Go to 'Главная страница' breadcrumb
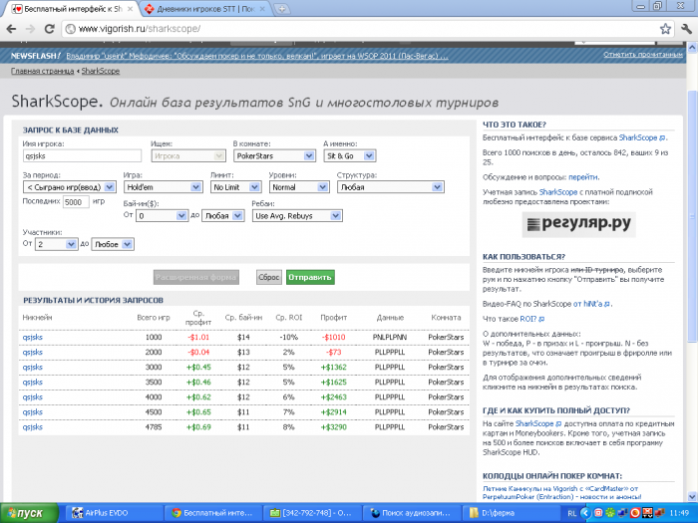The height and width of the screenshot is (523, 698). point(42,71)
